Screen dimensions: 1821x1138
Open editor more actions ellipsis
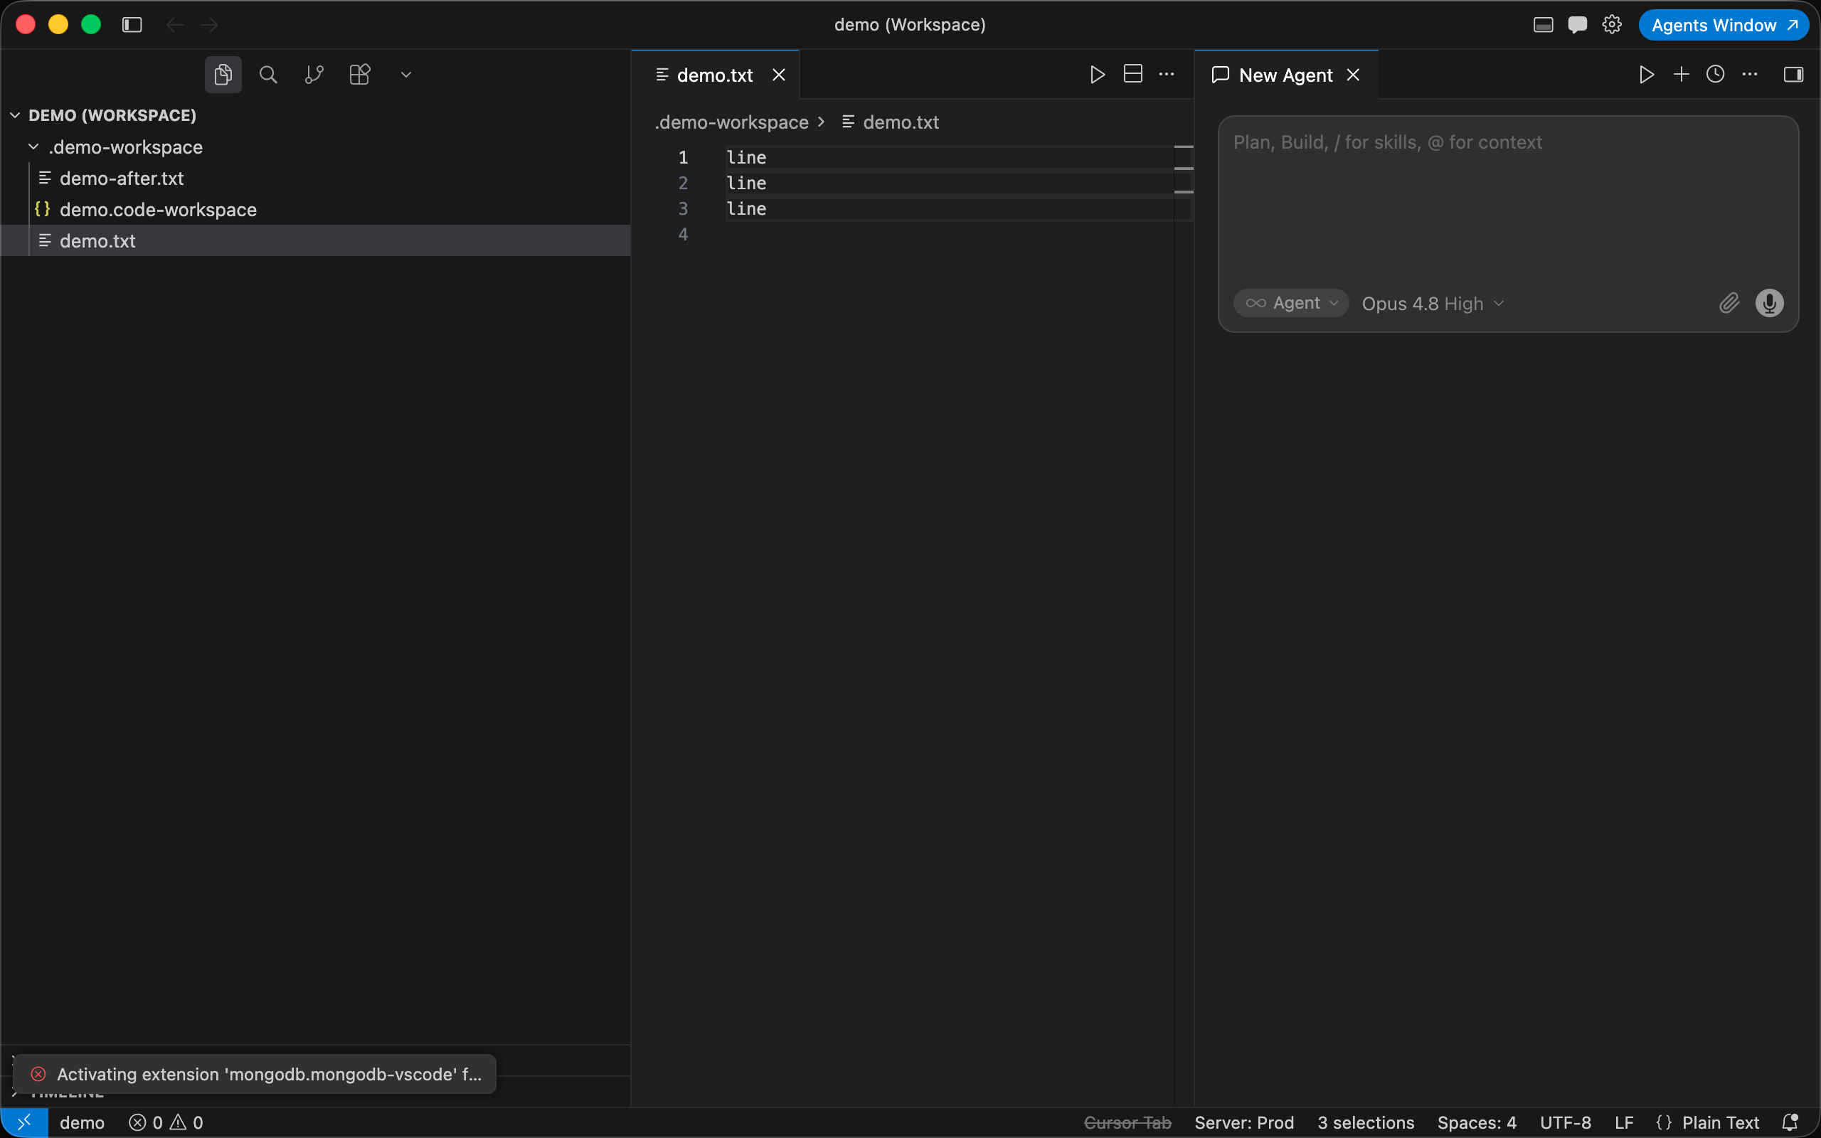coord(1167,75)
